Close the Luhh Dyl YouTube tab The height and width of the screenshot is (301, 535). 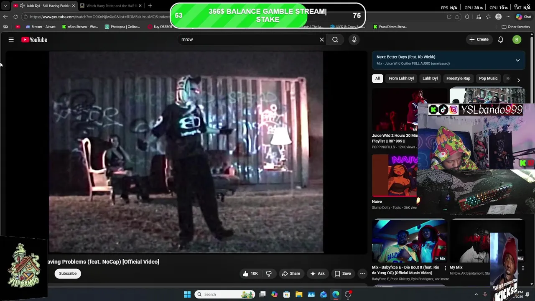pyautogui.click(x=74, y=5)
